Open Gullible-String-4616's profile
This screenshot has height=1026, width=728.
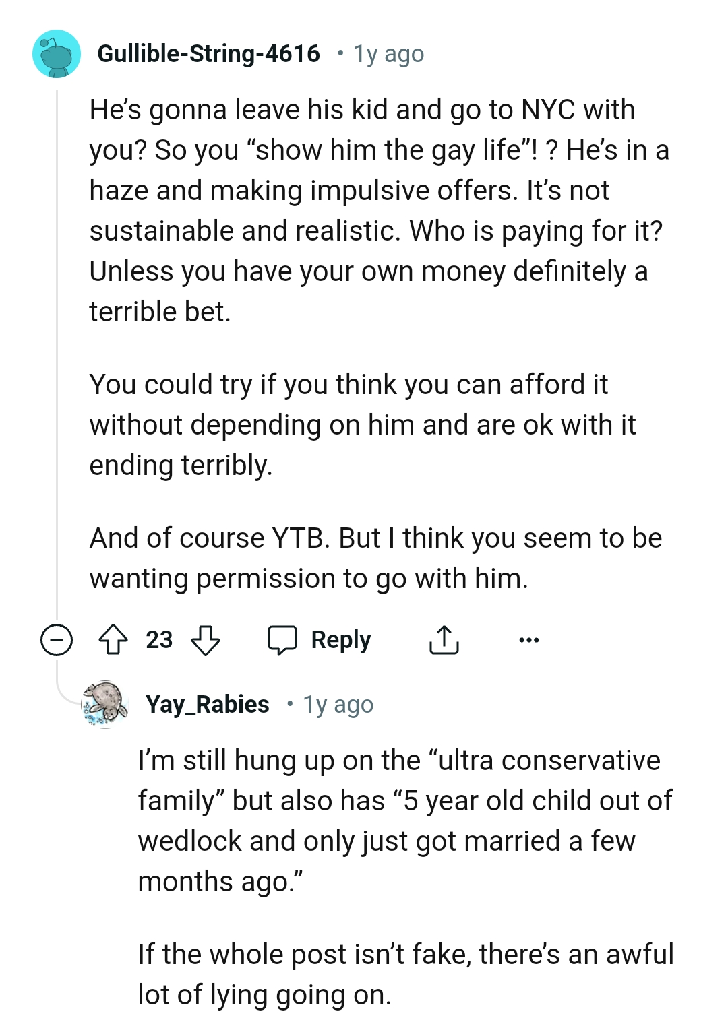(x=209, y=54)
